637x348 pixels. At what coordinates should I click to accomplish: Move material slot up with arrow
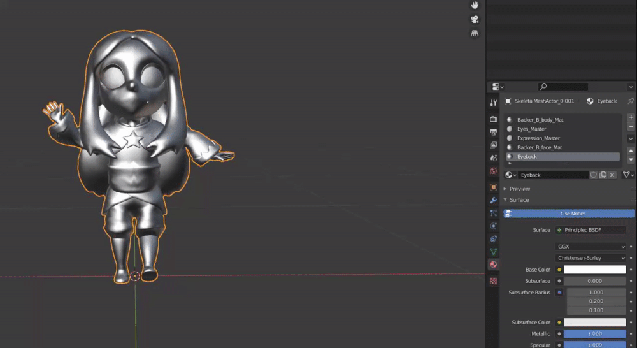point(631,151)
